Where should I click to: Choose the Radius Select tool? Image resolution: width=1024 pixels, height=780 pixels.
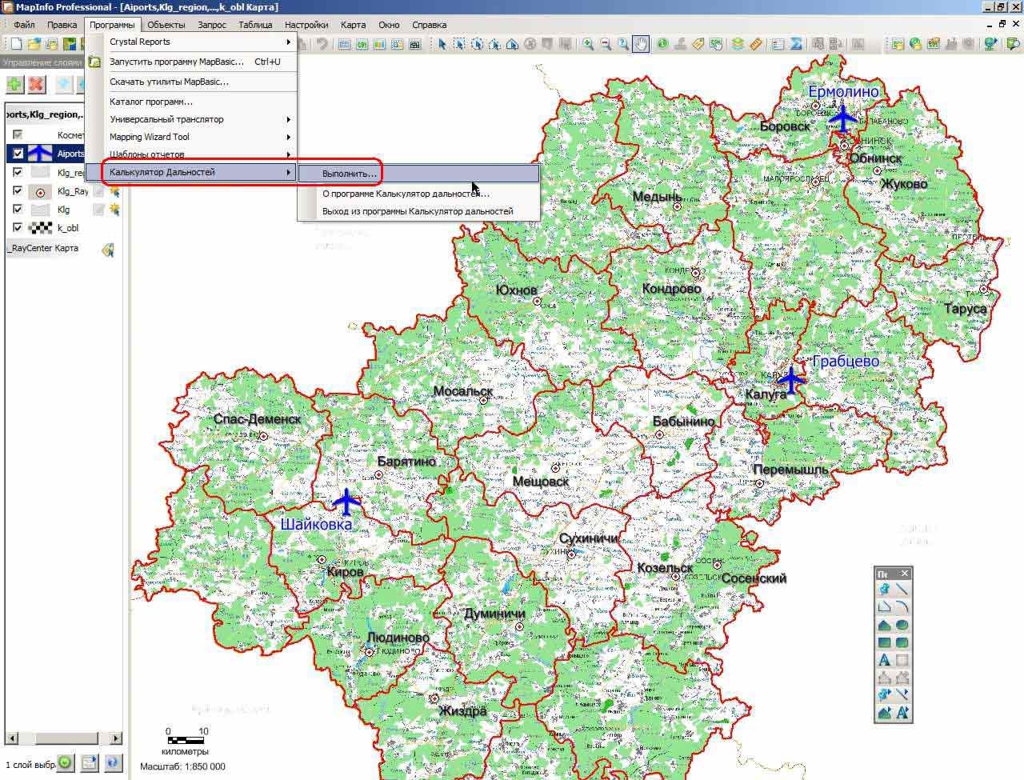[x=477, y=44]
